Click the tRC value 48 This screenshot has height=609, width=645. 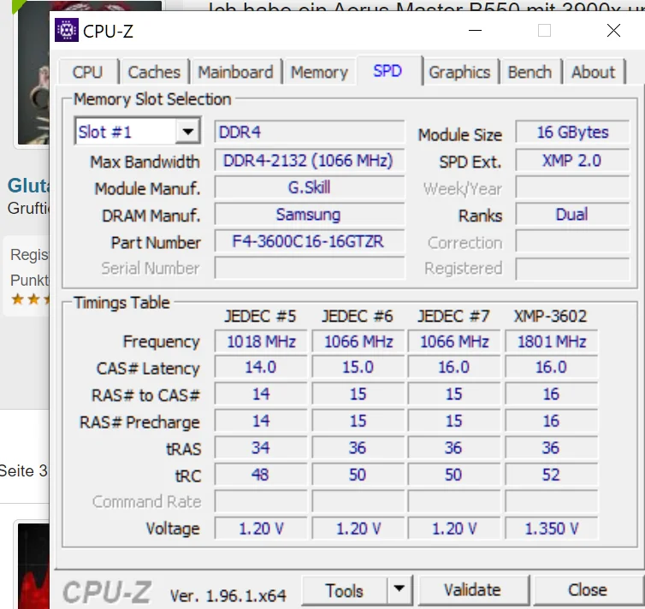click(x=261, y=475)
